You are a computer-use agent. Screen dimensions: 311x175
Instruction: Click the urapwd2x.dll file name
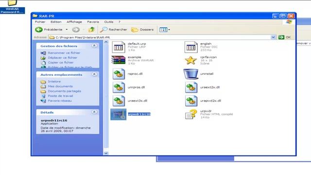(x=210, y=101)
